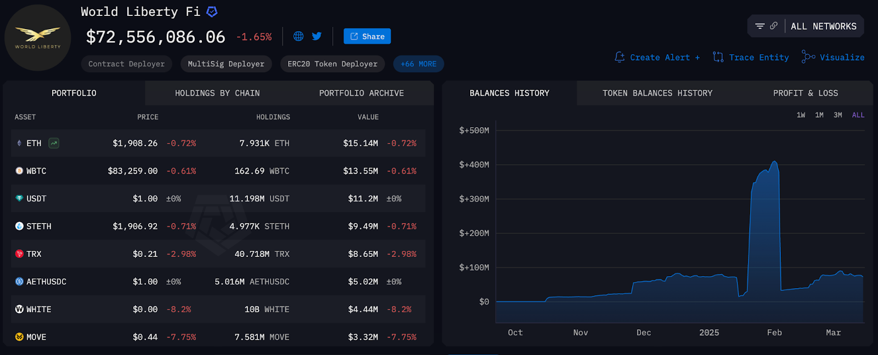The image size is (878, 355).
Task: Click the verified badge next to World Liberty Fi
Action: pyautogui.click(x=212, y=12)
